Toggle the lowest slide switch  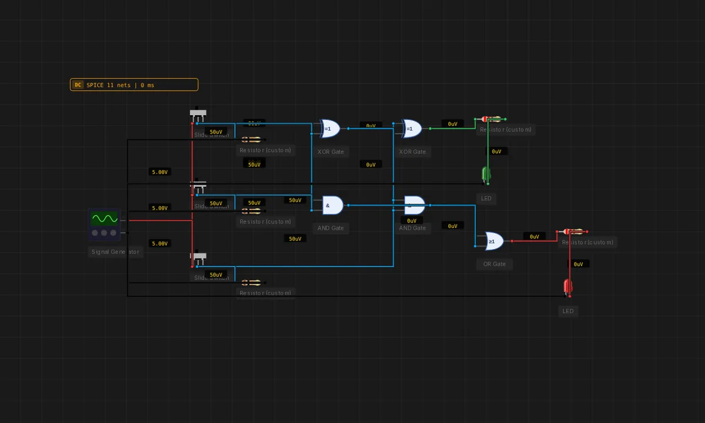(198, 258)
